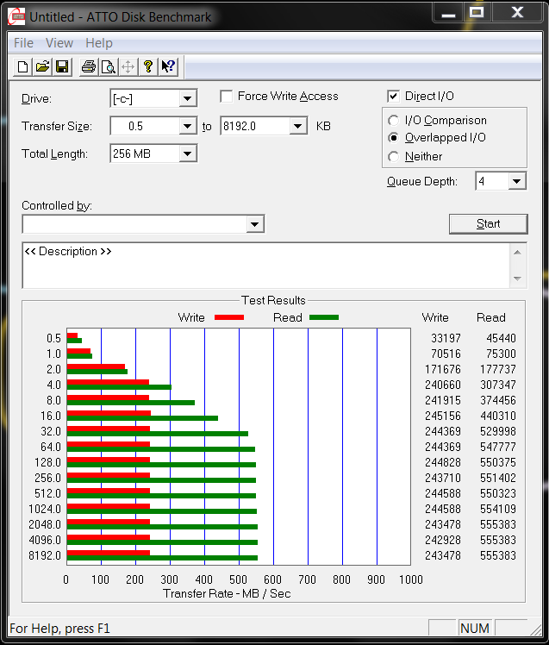Image resolution: width=549 pixels, height=645 pixels.
Task: Click the New file toolbar icon
Action: tap(22, 67)
